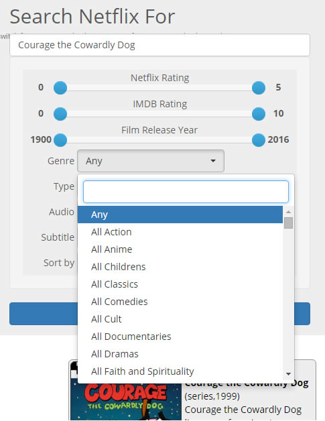Image resolution: width=325 pixels, height=421 pixels.
Task: Select All Action genre
Action: click(x=180, y=232)
